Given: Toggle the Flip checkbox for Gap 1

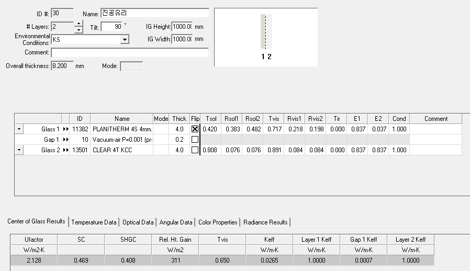Looking at the screenshot, I should (195, 140).
